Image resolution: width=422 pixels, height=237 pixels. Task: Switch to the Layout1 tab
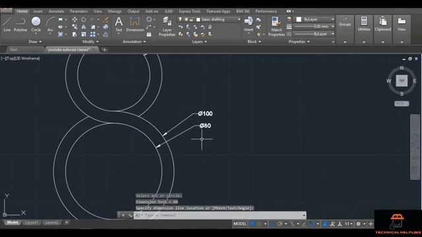(31, 223)
